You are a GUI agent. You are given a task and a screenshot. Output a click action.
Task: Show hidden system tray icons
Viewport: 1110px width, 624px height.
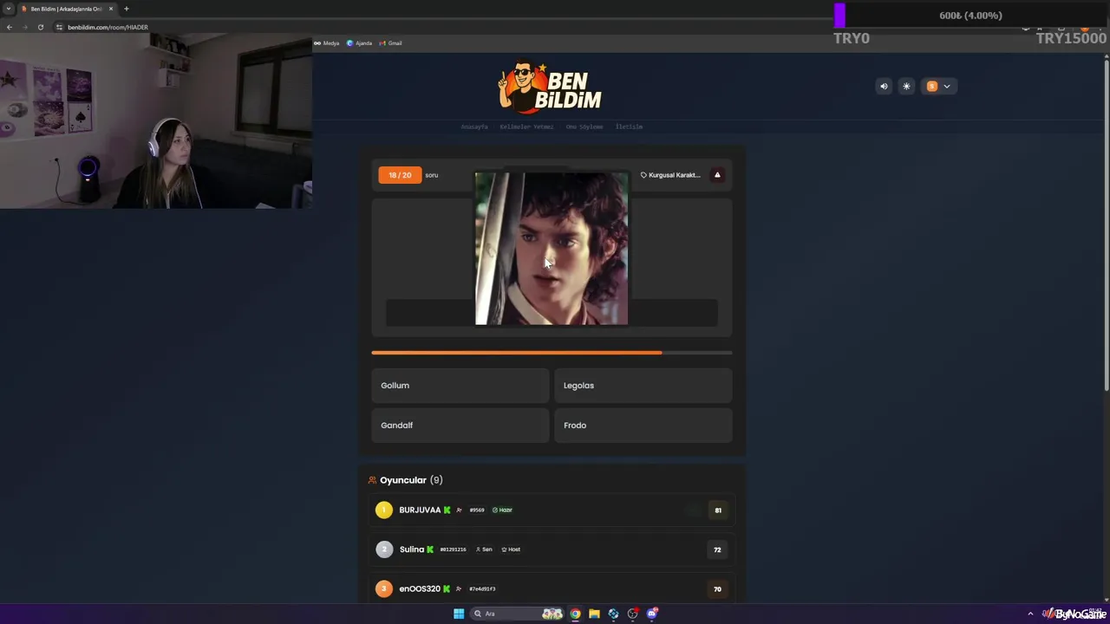click(x=1030, y=614)
